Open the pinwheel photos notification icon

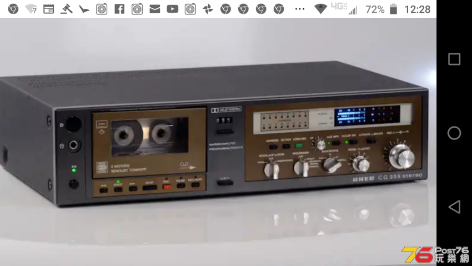click(208, 9)
